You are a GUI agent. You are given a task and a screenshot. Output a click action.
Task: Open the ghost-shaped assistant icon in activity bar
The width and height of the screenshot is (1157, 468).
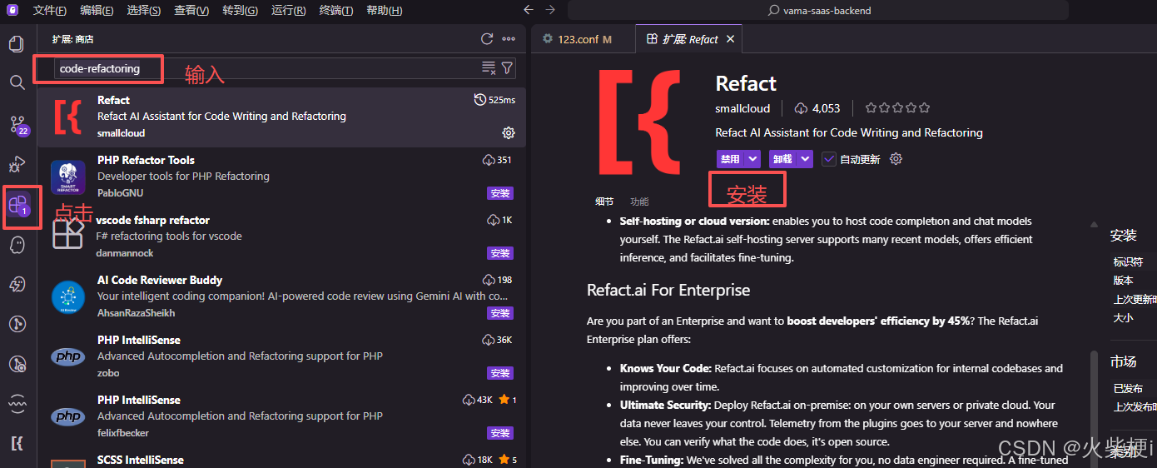pyautogui.click(x=17, y=245)
